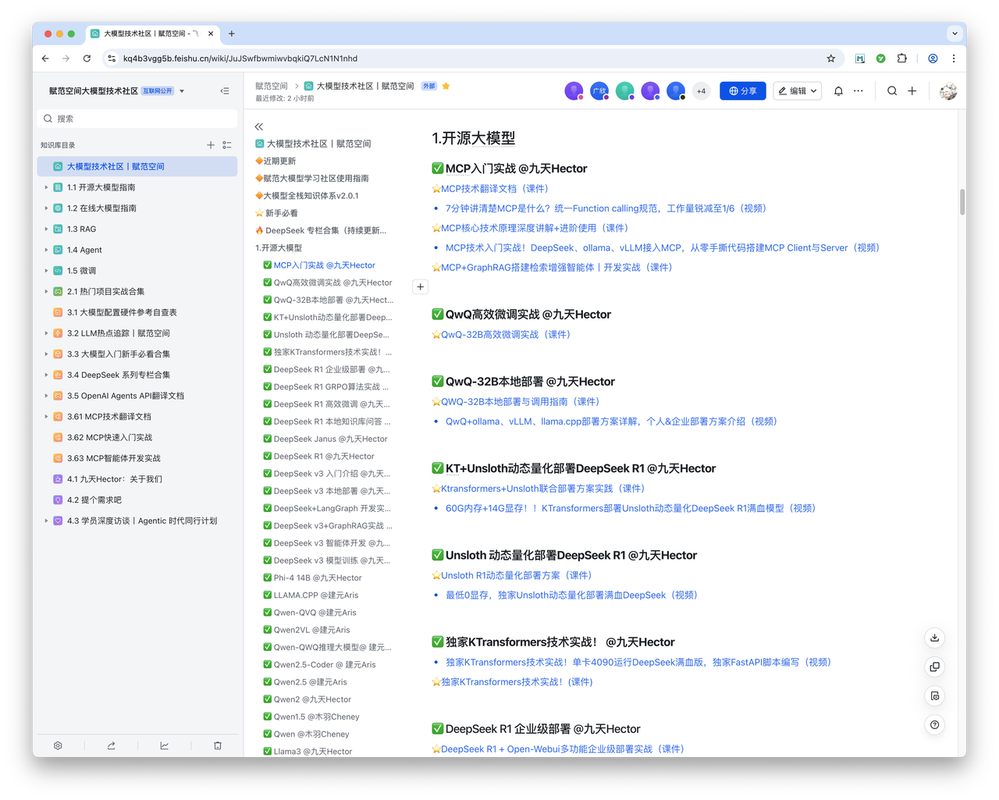
Task: Click the browser address bar URL
Action: (x=240, y=59)
